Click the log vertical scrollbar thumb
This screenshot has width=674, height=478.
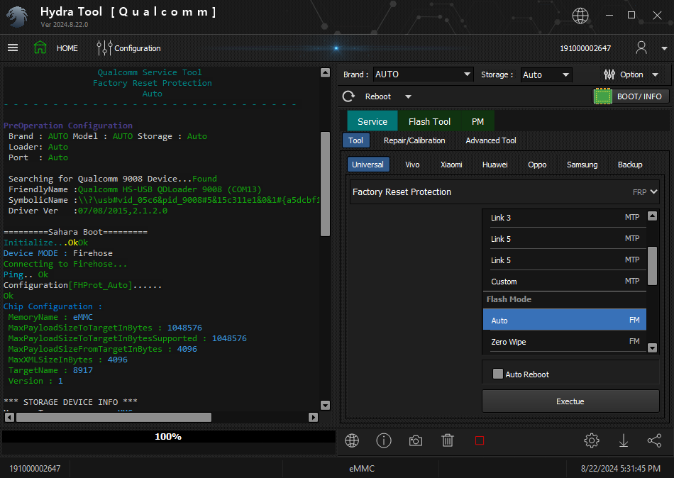coord(326,184)
